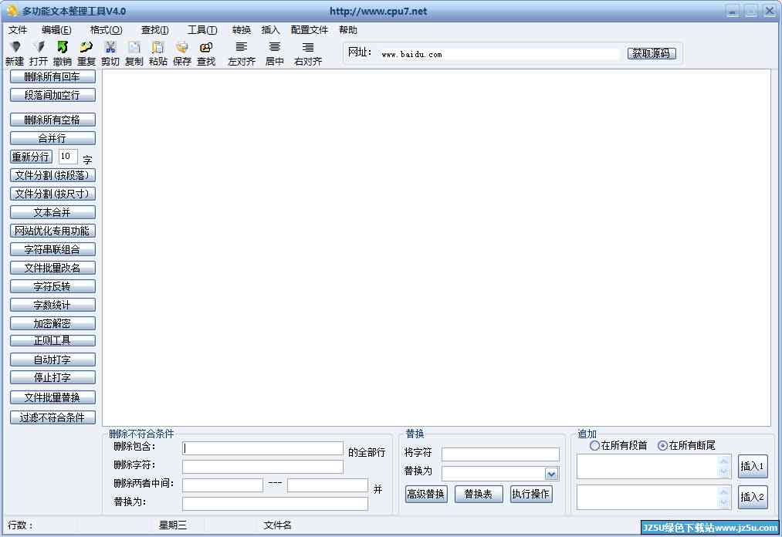
Task: Focus the 将字符 input field
Action: (x=500, y=454)
